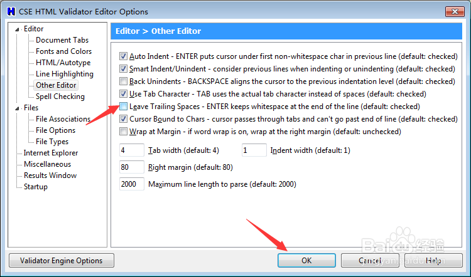
Task: Select Other Editor tree item
Action: click(x=56, y=85)
